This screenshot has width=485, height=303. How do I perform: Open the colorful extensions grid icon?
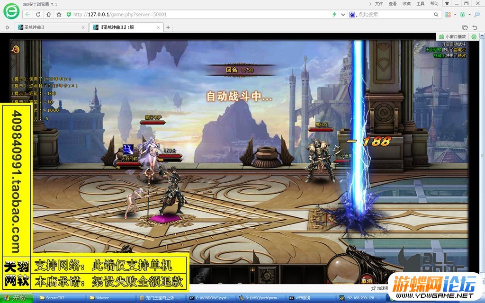[x=448, y=15]
